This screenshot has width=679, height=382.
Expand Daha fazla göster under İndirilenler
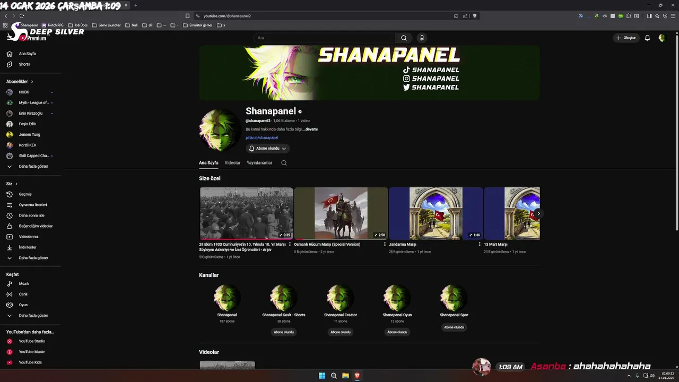click(x=33, y=258)
